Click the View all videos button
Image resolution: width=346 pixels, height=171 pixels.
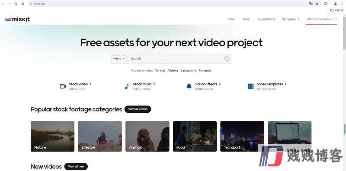coord(138,109)
